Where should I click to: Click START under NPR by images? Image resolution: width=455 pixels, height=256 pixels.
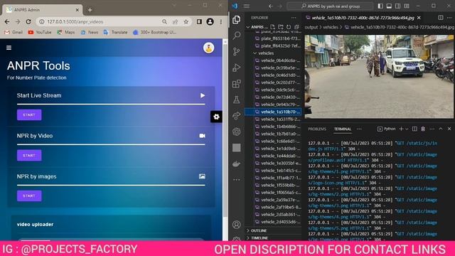[x=29, y=196]
